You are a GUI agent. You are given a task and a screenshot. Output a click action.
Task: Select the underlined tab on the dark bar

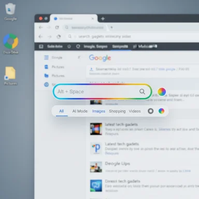point(120,46)
